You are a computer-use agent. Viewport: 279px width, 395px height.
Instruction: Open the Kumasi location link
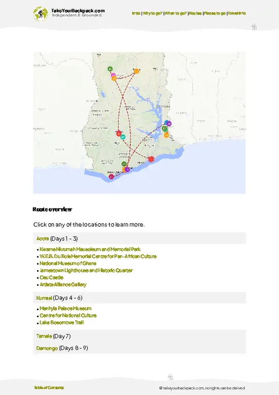pyautogui.click(x=44, y=298)
